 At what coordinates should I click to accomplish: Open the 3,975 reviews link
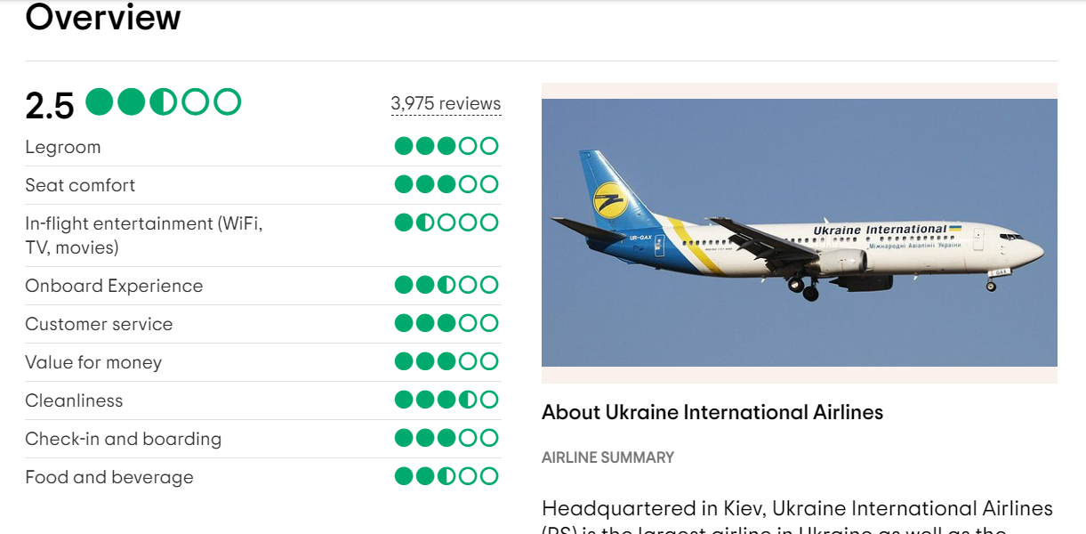(x=446, y=103)
